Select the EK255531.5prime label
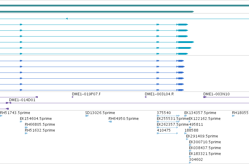This screenshot has height=164, width=249. coord(173,119)
